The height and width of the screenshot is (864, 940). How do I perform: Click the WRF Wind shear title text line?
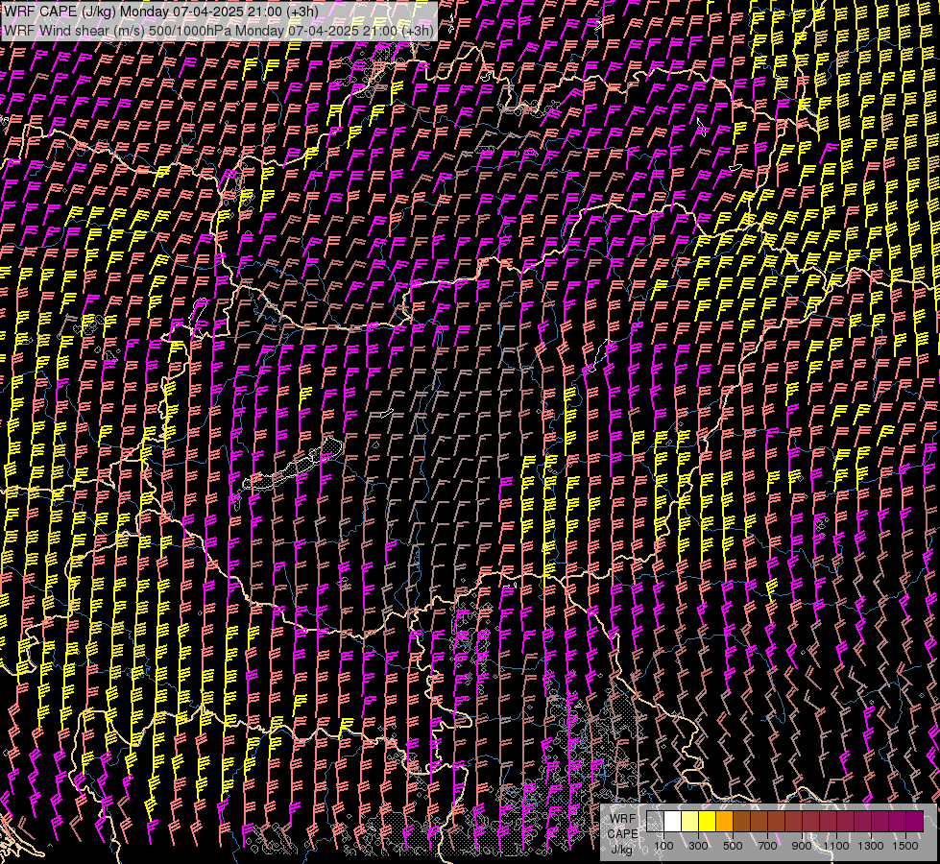click(x=218, y=31)
